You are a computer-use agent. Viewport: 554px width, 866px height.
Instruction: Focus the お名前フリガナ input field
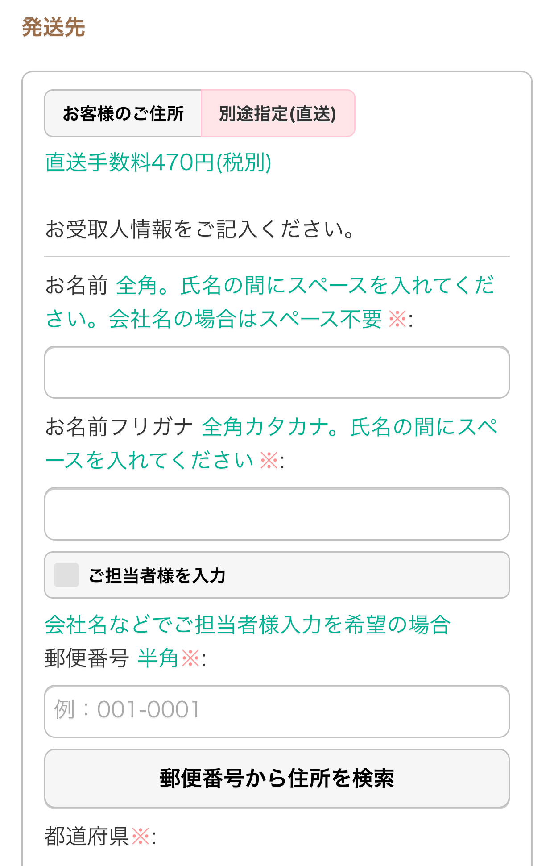tap(277, 514)
